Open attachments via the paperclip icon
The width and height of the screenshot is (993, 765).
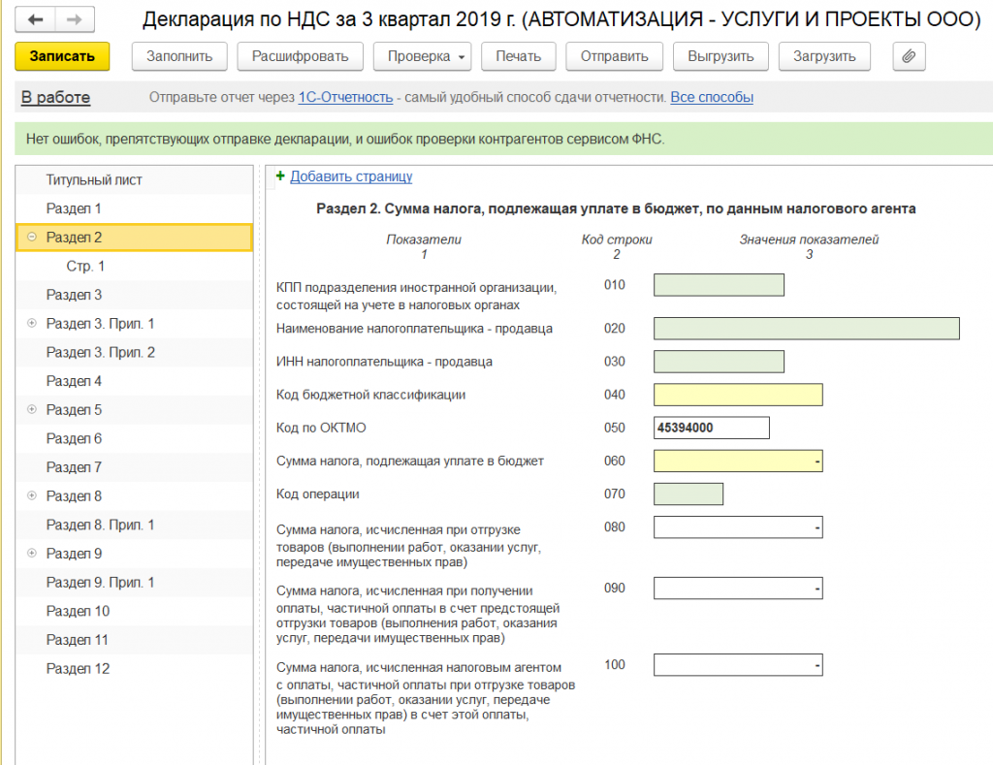point(909,56)
